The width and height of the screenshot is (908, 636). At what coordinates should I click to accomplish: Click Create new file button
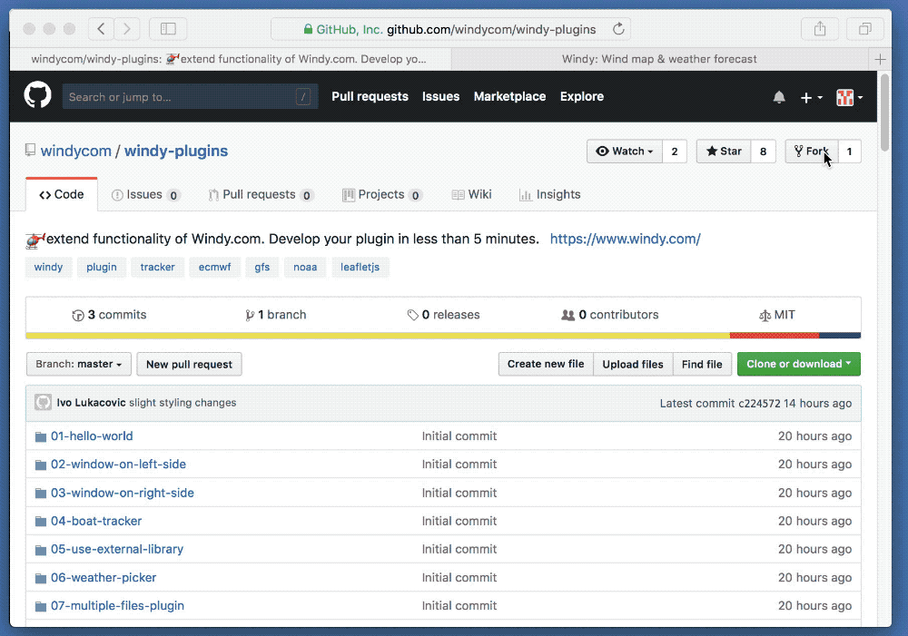pyautogui.click(x=546, y=364)
